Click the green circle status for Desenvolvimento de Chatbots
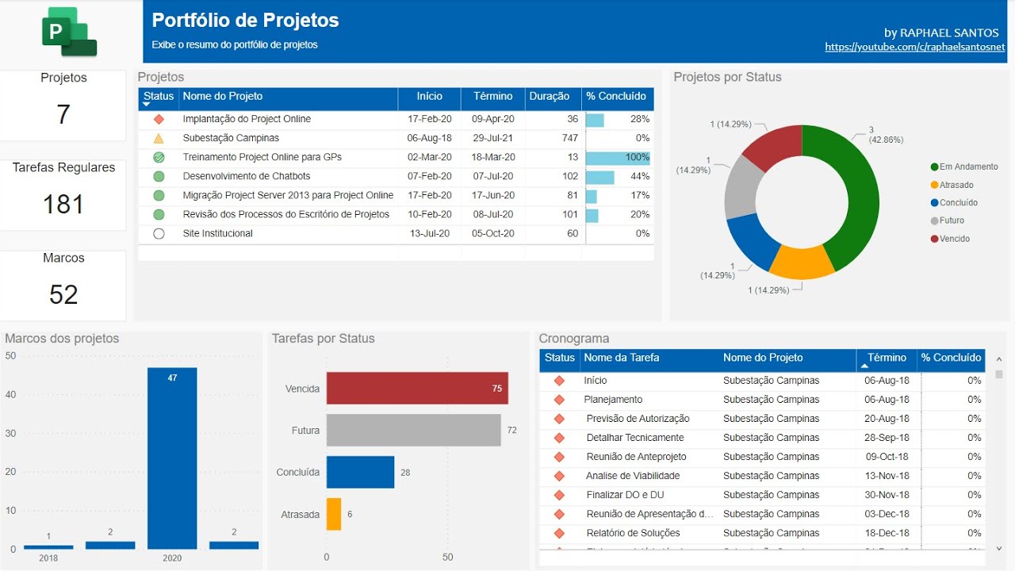 coord(159,176)
